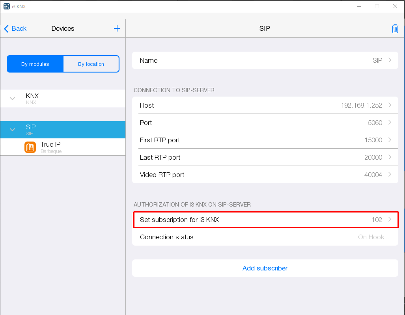Open First RTP port setting

tap(265, 140)
